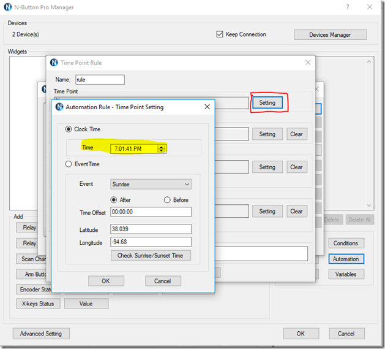Screen dimensions: 385x349
Task: Confirm Time Point Setting with OK
Action: click(106, 281)
